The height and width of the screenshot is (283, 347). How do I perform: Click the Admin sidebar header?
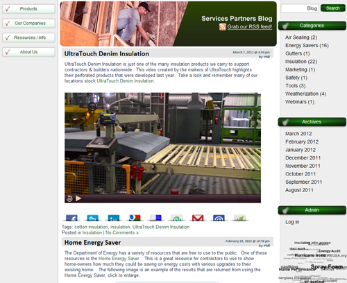(312, 210)
